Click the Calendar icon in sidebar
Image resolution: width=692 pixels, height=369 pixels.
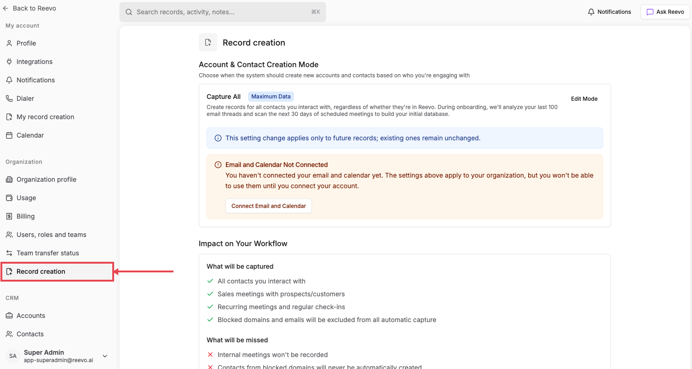(9, 135)
